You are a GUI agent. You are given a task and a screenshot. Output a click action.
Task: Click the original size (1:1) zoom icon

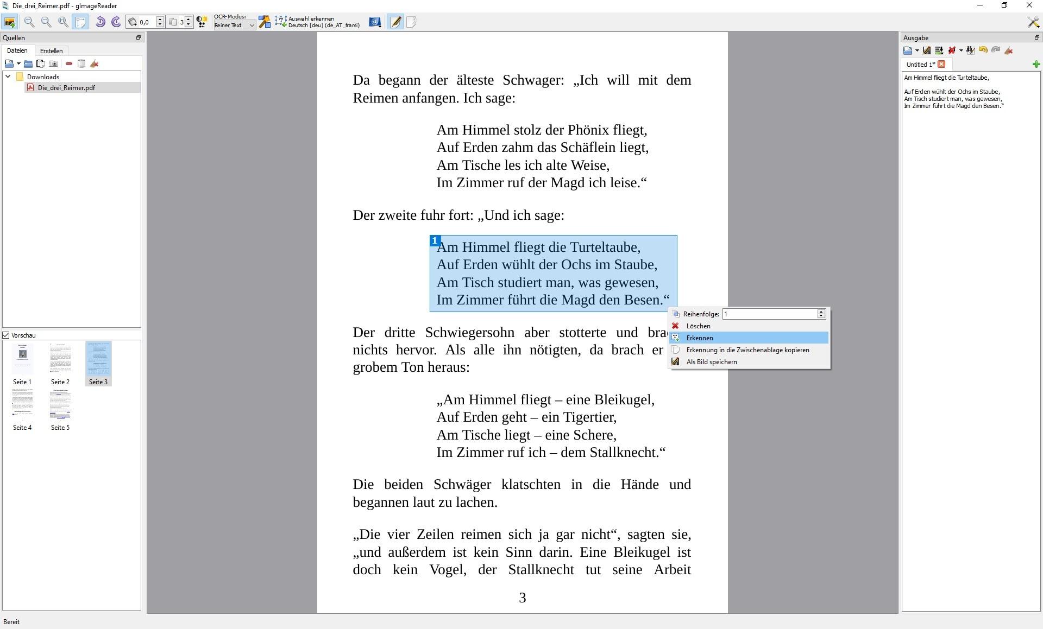(x=62, y=22)
